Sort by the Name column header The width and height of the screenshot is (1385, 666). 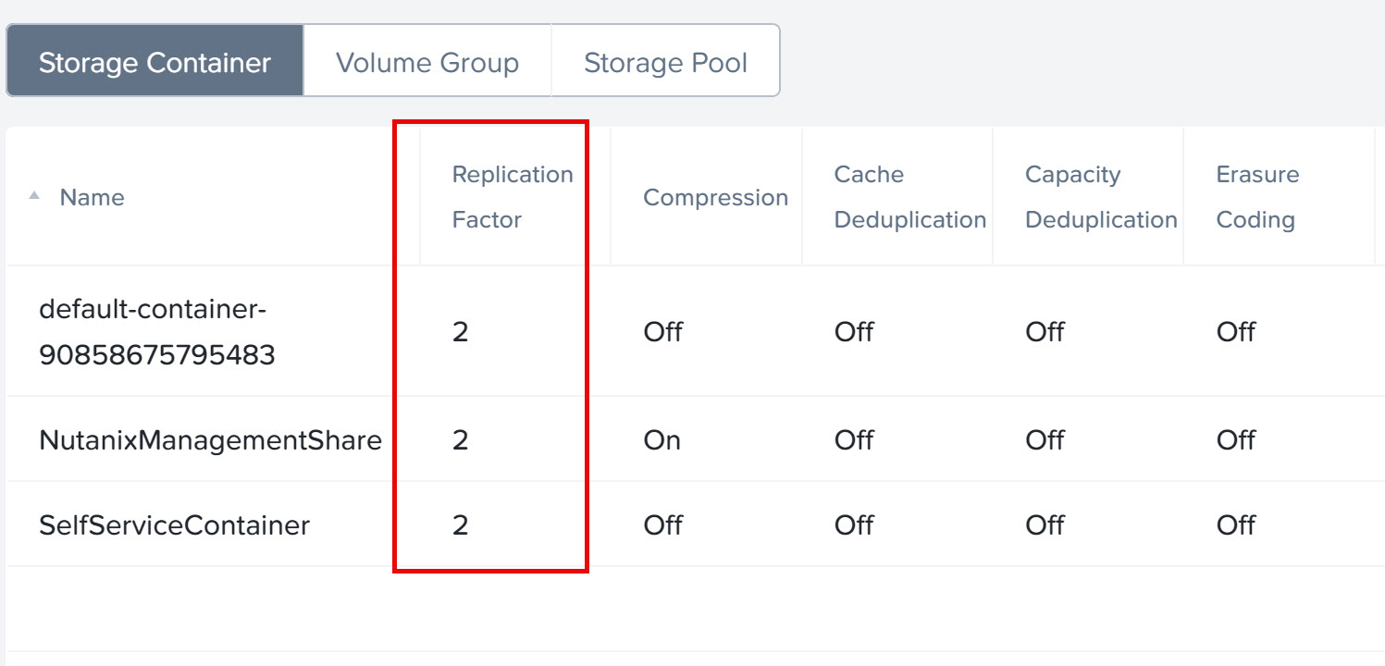(92, 197)
